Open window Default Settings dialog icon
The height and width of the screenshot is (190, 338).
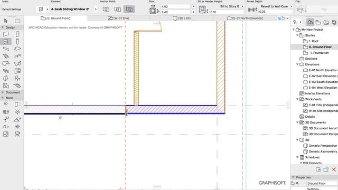[41, 9]
